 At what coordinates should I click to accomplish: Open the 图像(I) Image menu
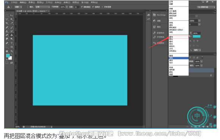[32, 2]
